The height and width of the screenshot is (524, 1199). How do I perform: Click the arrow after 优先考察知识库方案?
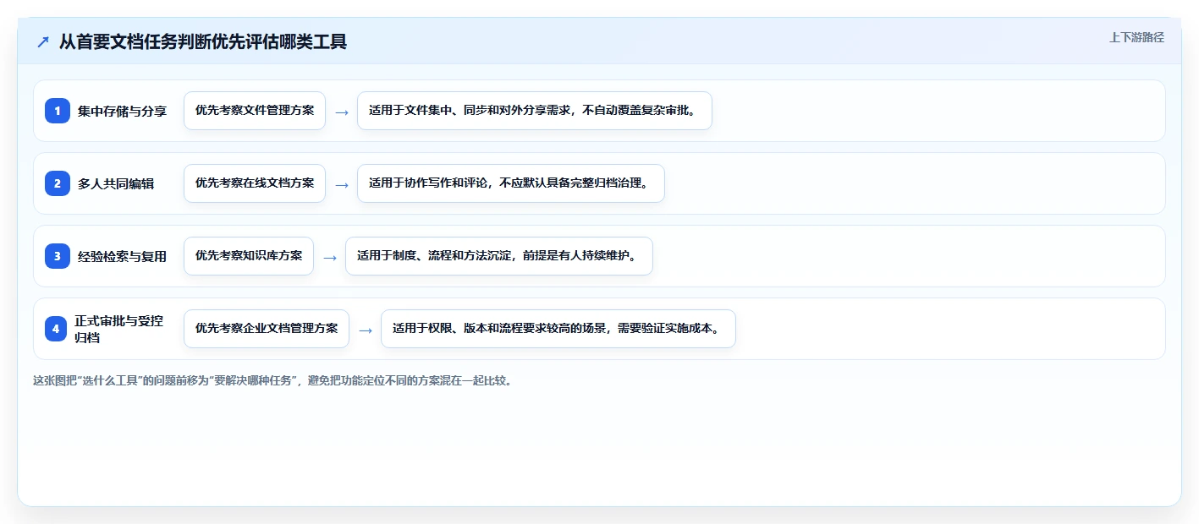point(329,257)
